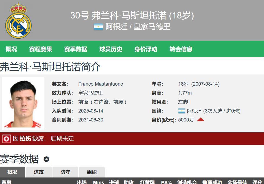The width and height of the screenshot is (264, 184).
Task: Open the 转会信息 navigation item
Action: click(x=181, y=49)
